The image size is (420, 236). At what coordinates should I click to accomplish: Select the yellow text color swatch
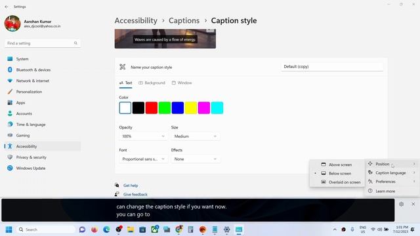pos(191,108)
